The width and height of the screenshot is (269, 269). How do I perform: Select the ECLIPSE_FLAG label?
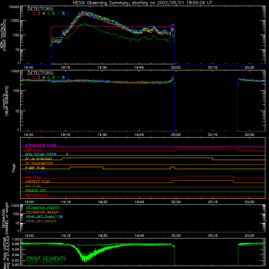pos(37,172)
